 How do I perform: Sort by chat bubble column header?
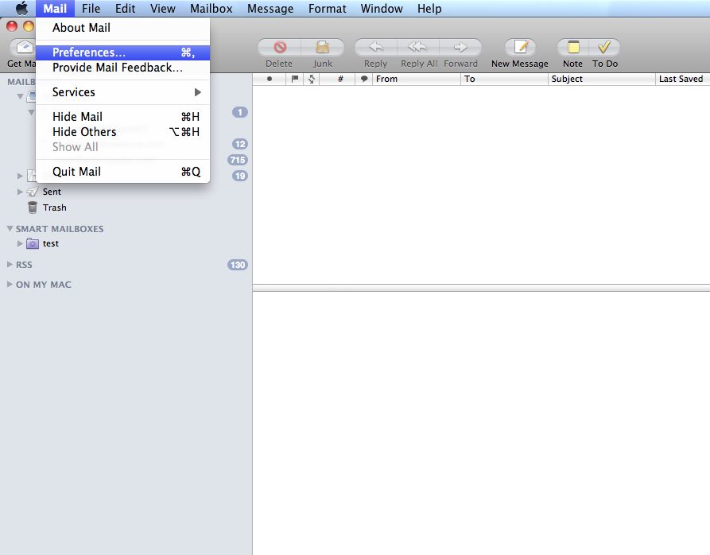364,79
